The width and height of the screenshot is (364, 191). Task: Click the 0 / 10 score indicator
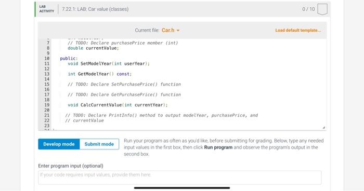(x=308, y=9)
